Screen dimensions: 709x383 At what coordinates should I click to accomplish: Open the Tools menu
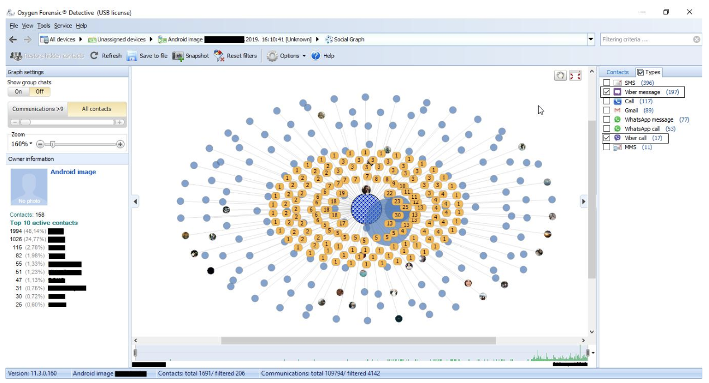[x=44, y=26]
